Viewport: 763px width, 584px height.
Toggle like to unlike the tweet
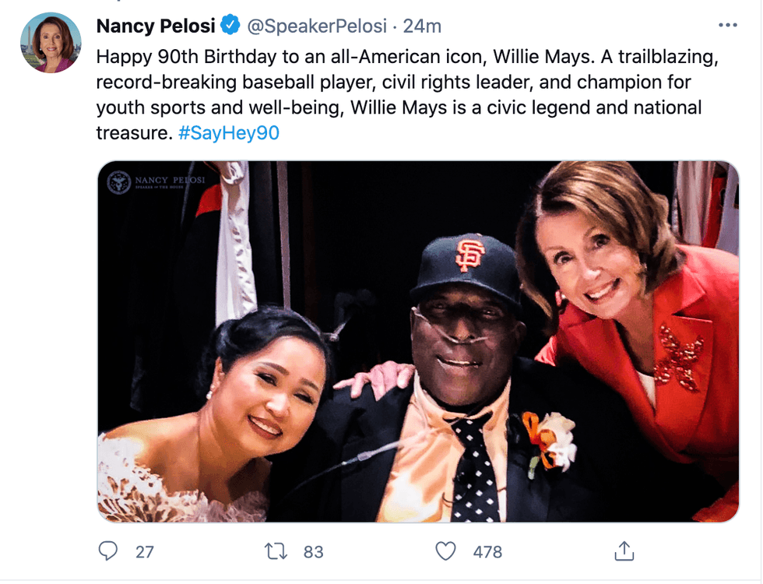(445, 551)
